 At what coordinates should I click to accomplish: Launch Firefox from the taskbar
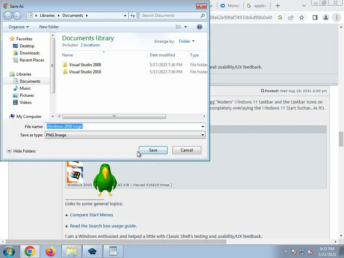(x=50, y=251)
